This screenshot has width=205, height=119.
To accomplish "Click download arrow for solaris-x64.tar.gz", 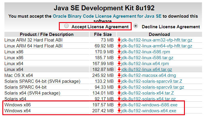I will point(119,99).
